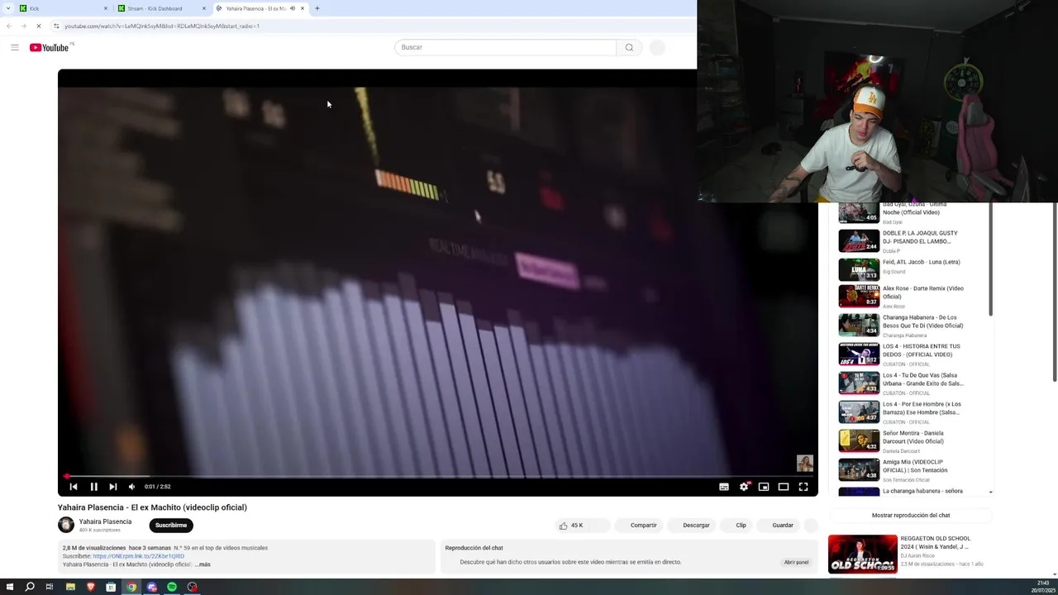Open a new browser tab
The image size is (1058, 595).
[x=317, y=8]
